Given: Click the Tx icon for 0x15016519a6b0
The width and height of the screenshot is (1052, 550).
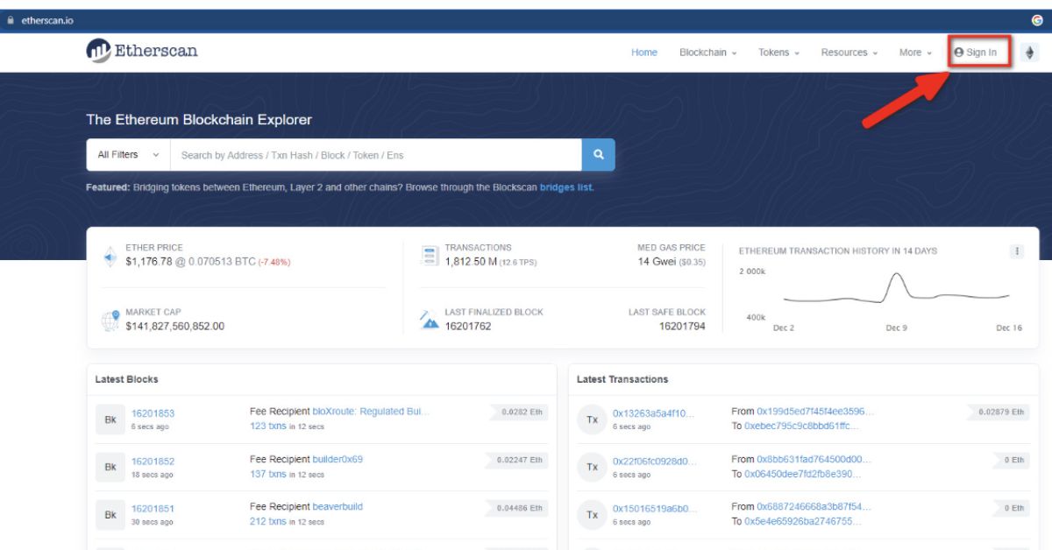Looking at the screenshot, I should click(592, 515).
